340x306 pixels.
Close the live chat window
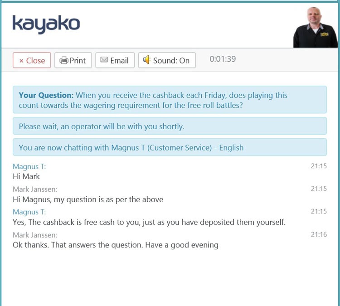pyautogui.click(x=32, y=60)
